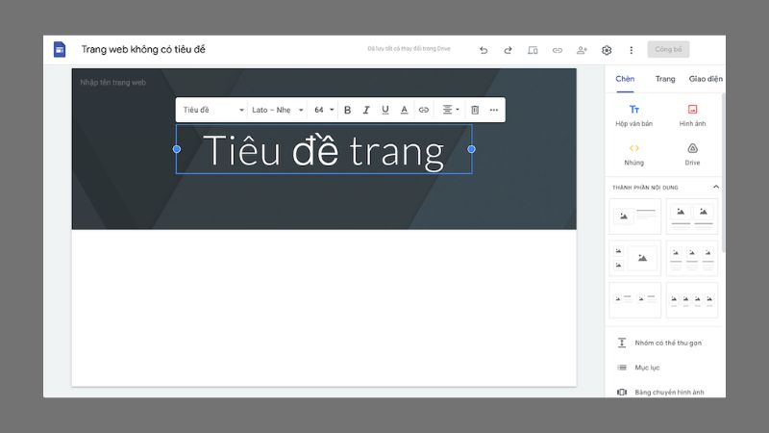Viewport: 769px width, 433px height.
Task: Click the right side panel scrollbar
Action: click(724, 172)
